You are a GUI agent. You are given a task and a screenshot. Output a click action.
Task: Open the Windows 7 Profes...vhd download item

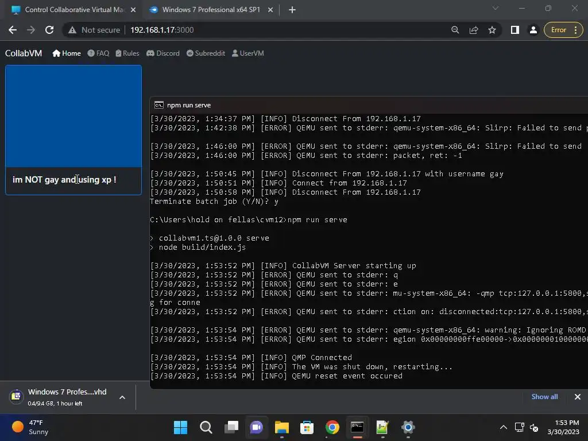58,397
